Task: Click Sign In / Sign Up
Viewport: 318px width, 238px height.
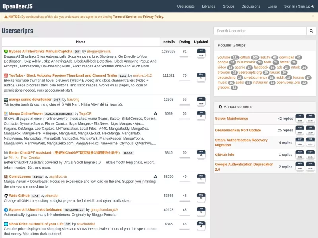Action: click(299, 6)
